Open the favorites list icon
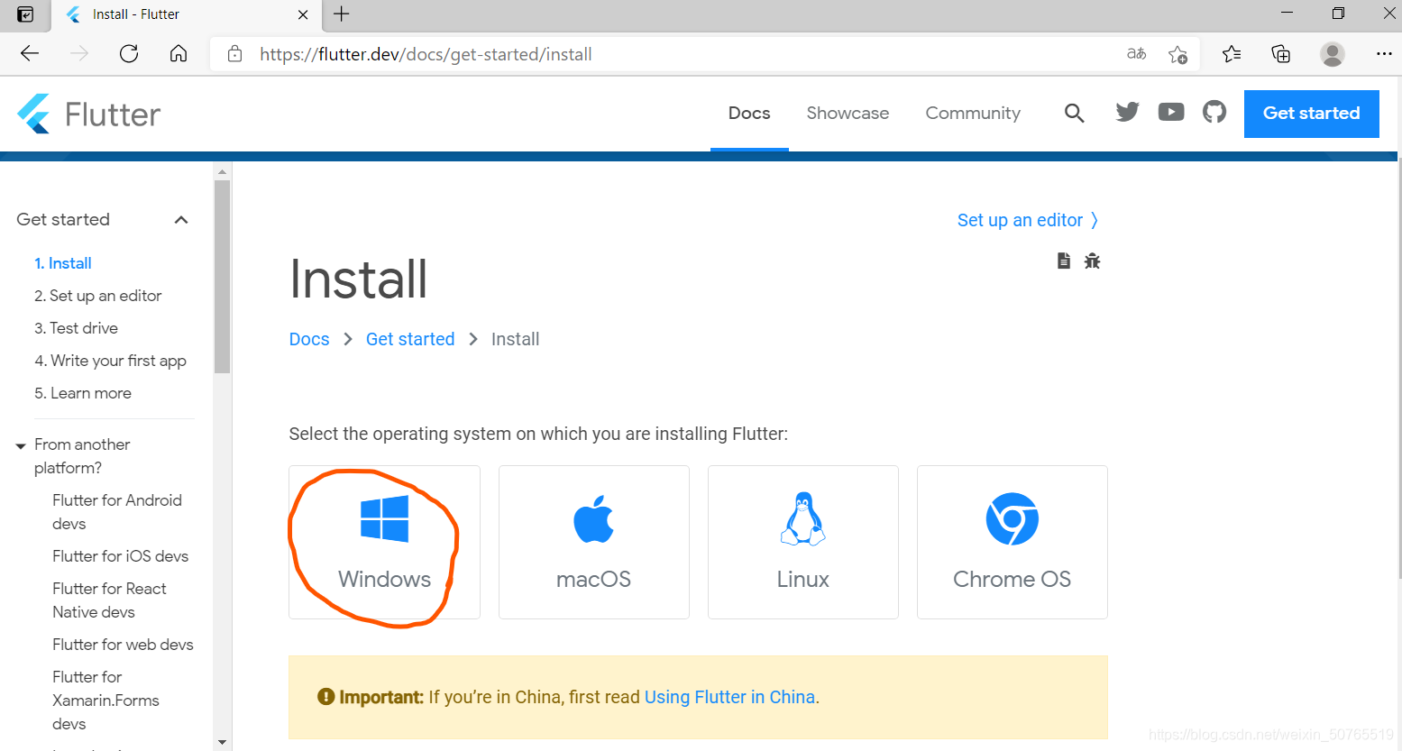This screenshot has height=751, width=1402. pos(1232,54)
